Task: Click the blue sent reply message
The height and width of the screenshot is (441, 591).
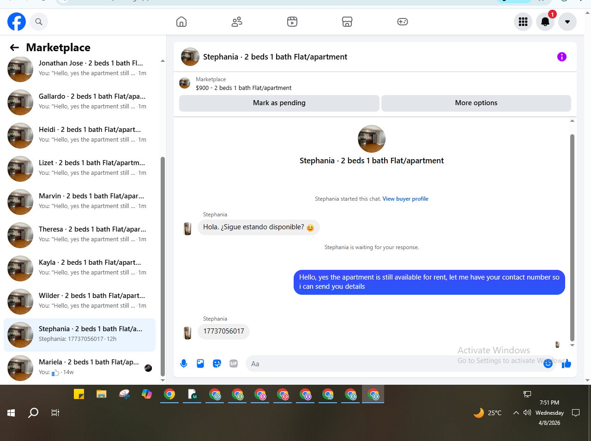Action: (x=429, y=282)
